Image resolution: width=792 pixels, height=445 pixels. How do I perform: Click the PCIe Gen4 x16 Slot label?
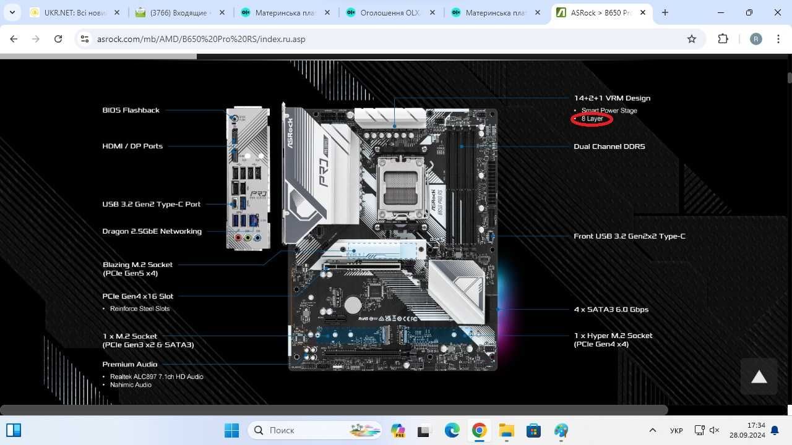click(x=138, y=296)
